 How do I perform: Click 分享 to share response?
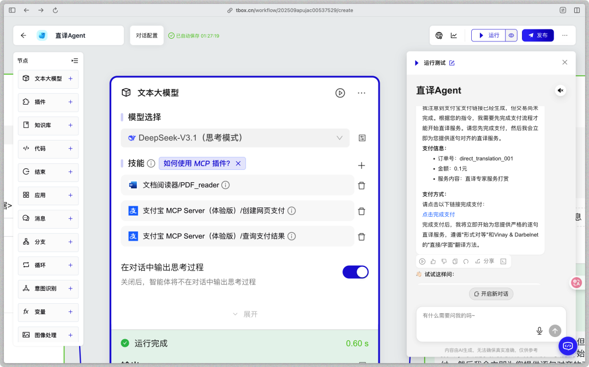point(485,261)
